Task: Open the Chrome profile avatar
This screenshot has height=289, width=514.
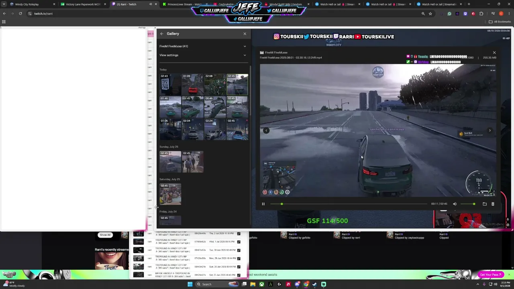Action: coord(501,14)
